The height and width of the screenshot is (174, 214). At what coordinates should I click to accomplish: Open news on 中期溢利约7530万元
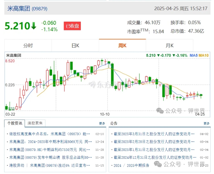(x=50, y=150)
